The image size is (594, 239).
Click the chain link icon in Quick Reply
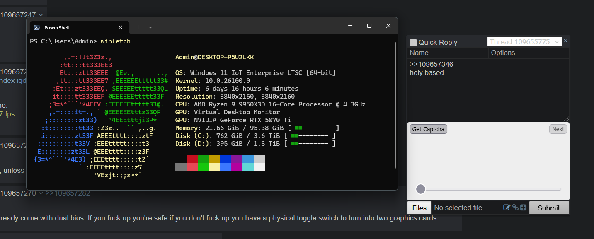(x=515, y=208)
